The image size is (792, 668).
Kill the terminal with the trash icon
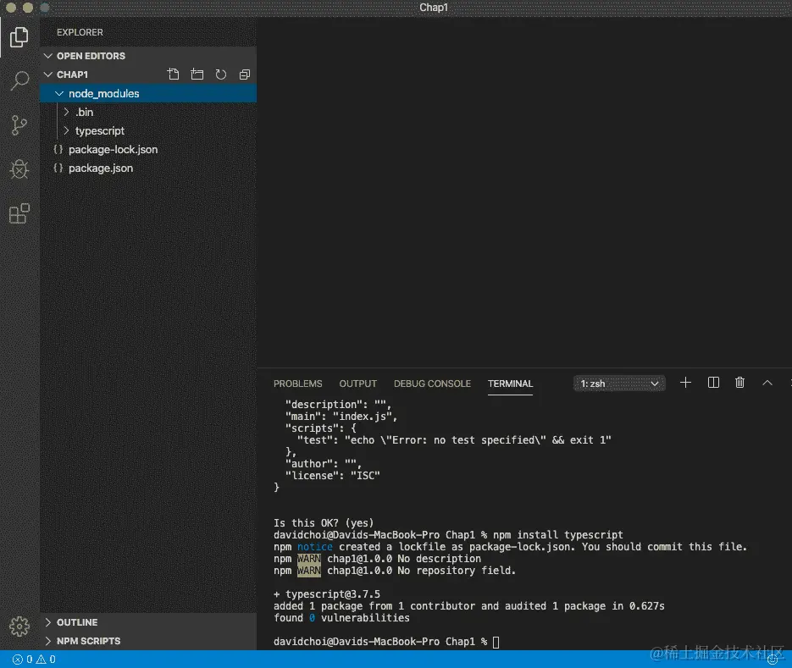(739, 383)
